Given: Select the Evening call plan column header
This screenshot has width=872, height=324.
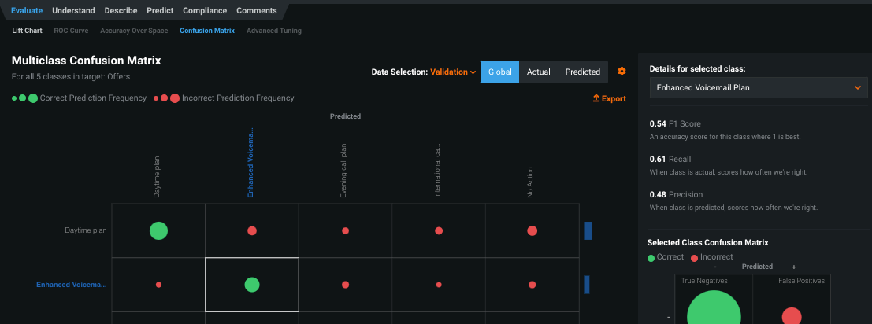Looking at the screenshot, I should click(x=343, y=176).
